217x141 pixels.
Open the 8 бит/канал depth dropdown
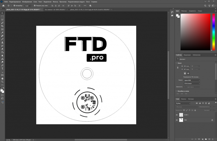click(192, 83)
